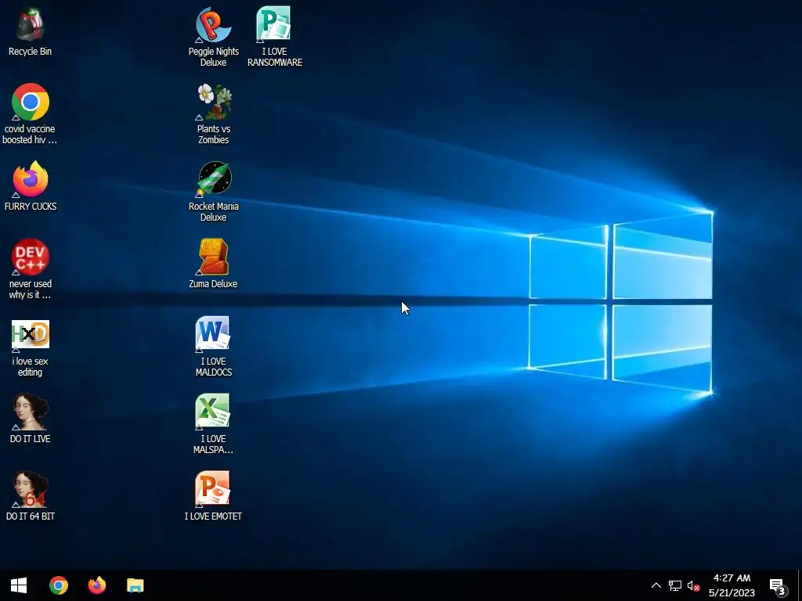Open the Recycle Bin desktop icon

coord(31,31)
